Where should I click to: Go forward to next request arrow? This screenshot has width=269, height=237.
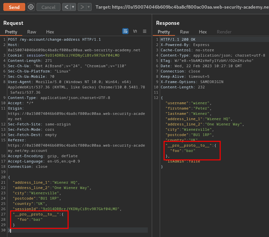tap(82, 7)
